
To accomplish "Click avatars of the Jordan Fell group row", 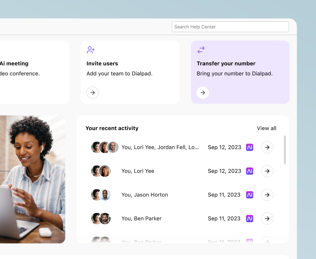I will click(105, 147).
